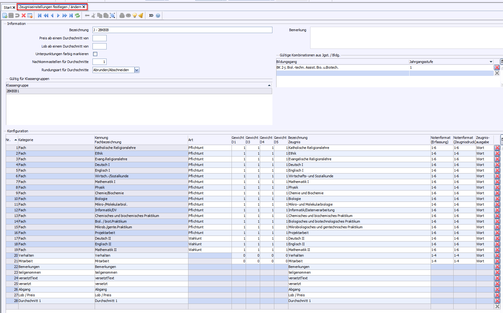Remove the BK 2-j. Biol.-techn. Assist. combination row
Viewport: 503px width, 313px height.
coord(497,67)
